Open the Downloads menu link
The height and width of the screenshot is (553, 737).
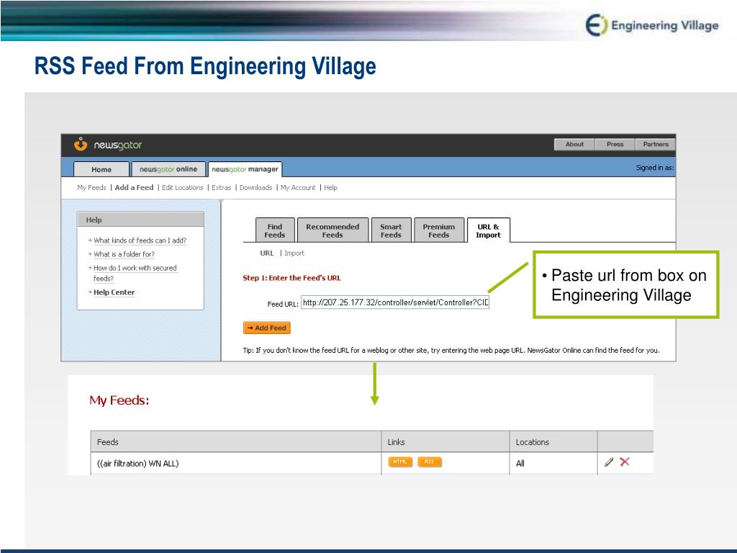coord(256,188)
